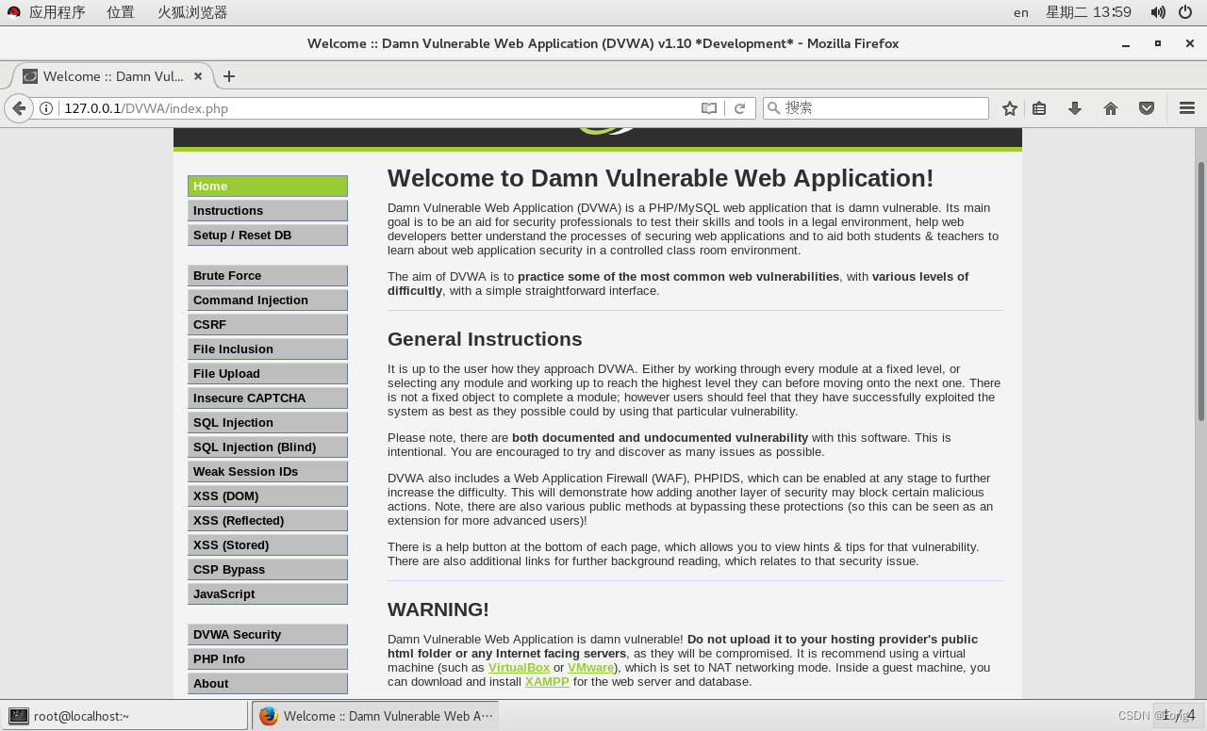Click the 'Welcome to Damn Vulnerable Web Application!' heading
Viewport: 1207px width, 731px height.
tap(660, 178)
